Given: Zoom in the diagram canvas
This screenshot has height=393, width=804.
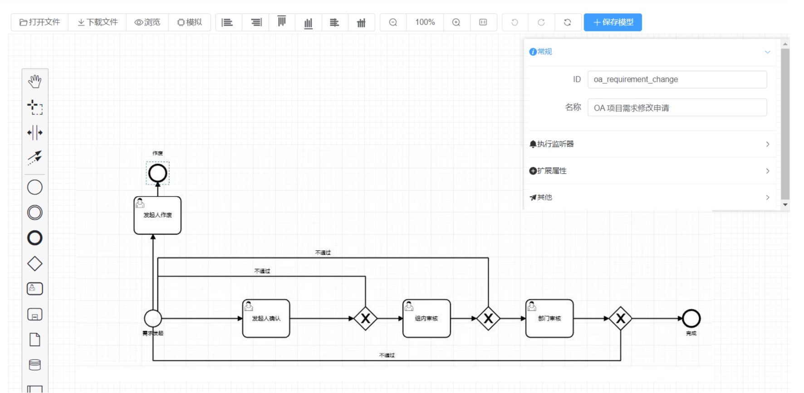Looking at the screenshot, I should click(x=456, y=22).
